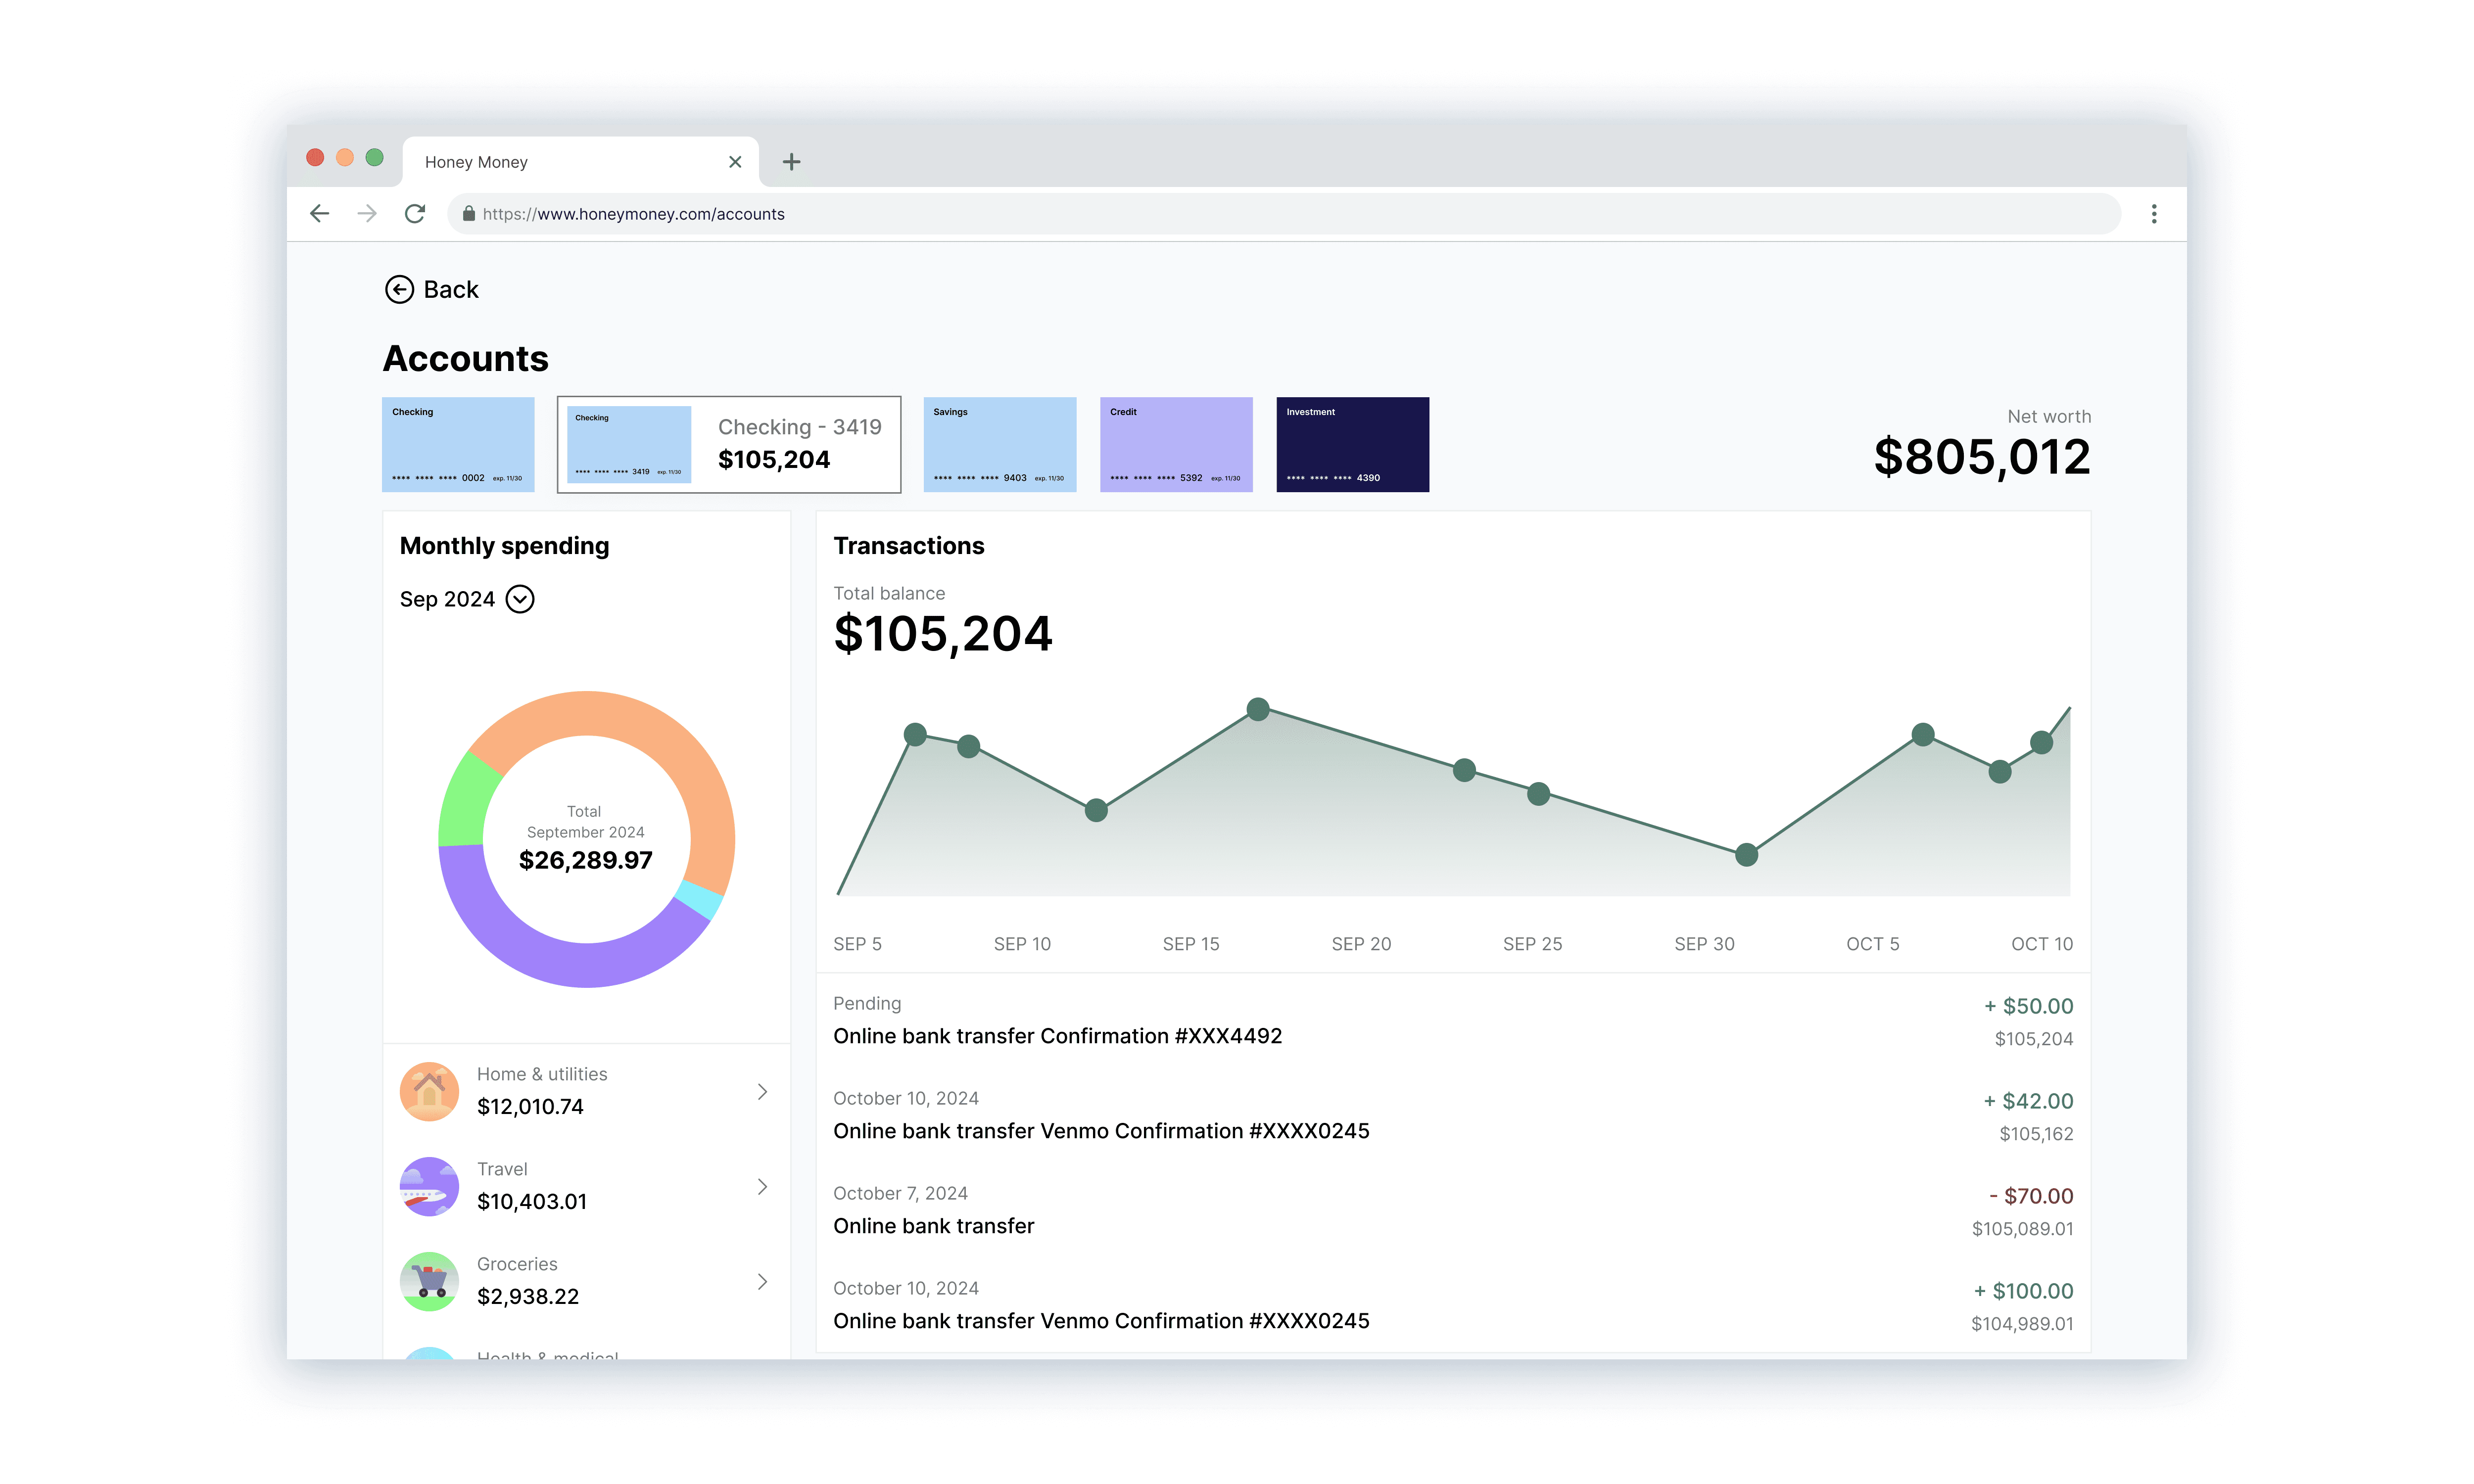Click the small cyan donut chart segment

click(700, 899)
